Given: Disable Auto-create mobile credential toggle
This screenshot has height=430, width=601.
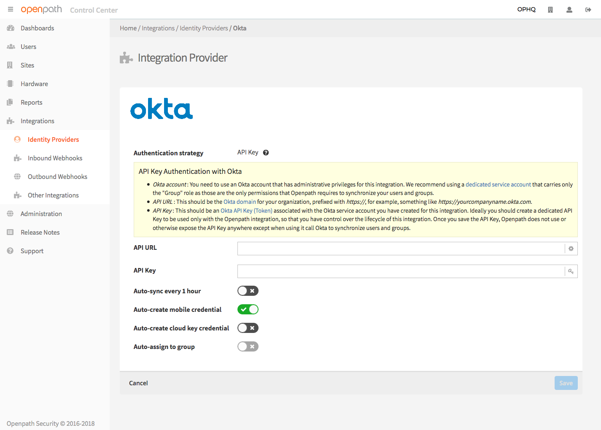Looking at the screenshot, I should click(x=248, y=309).
